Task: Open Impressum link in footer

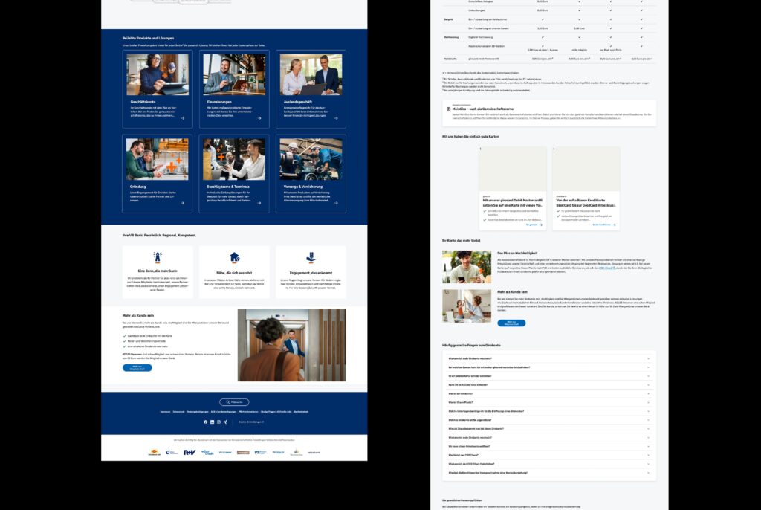Action: point(165,411)
